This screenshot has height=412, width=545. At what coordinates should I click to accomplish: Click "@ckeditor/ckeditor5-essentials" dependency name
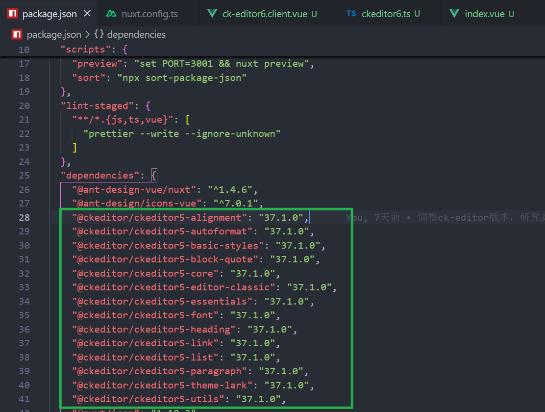(162, 301)
